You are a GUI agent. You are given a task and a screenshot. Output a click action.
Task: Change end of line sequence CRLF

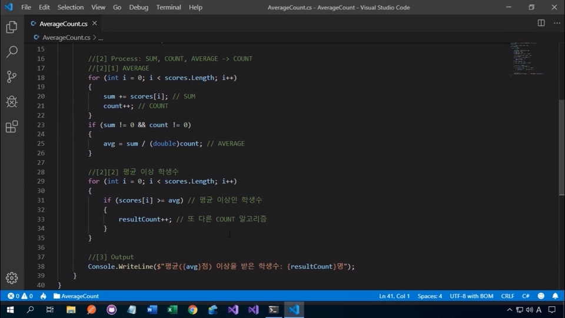(x=507, y=296)
